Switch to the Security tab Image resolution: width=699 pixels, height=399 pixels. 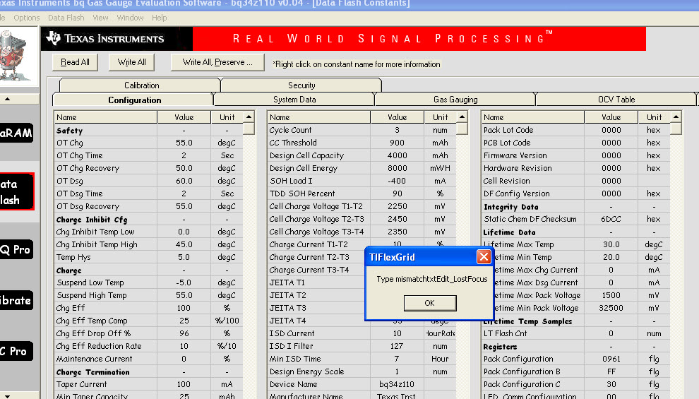(x=301, y=85)
